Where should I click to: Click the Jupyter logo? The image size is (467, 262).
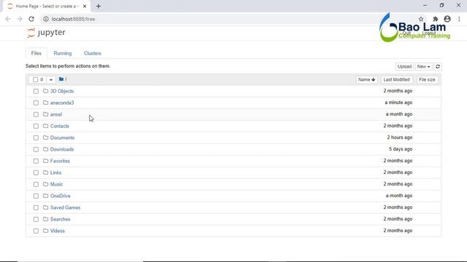[x=46, y=32]
